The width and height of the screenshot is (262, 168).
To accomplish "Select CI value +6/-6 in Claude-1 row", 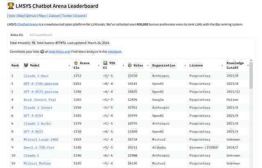I will (x=108, y=155).
